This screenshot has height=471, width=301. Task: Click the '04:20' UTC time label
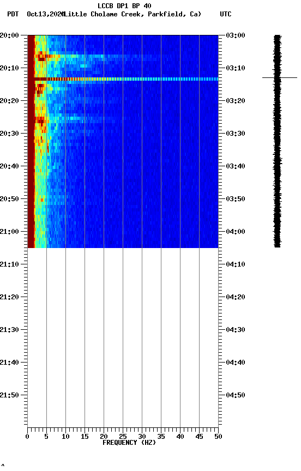[x=236, y=297]
